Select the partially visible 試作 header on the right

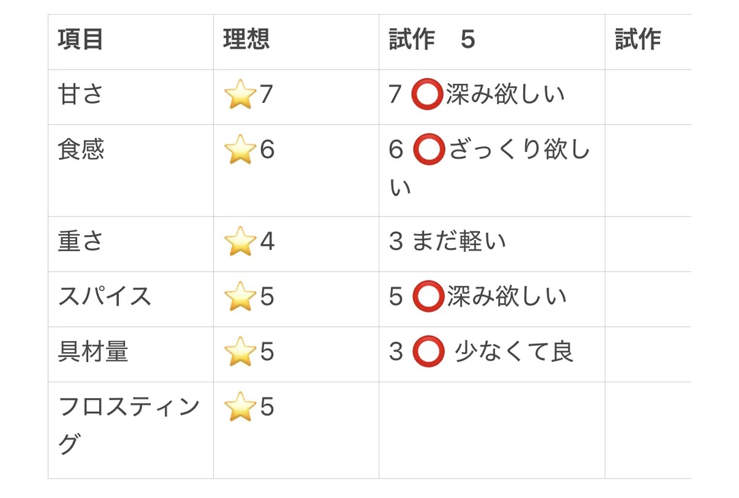(648, 42)
